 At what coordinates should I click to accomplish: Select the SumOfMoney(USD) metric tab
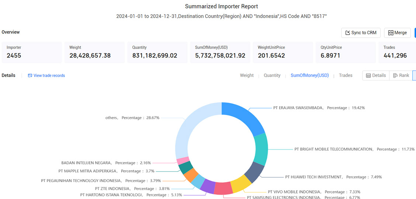310,75
